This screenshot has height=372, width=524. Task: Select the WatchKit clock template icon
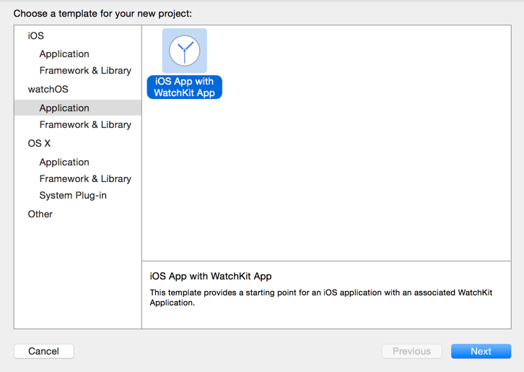pyautogui.click(x=185, y=51)
